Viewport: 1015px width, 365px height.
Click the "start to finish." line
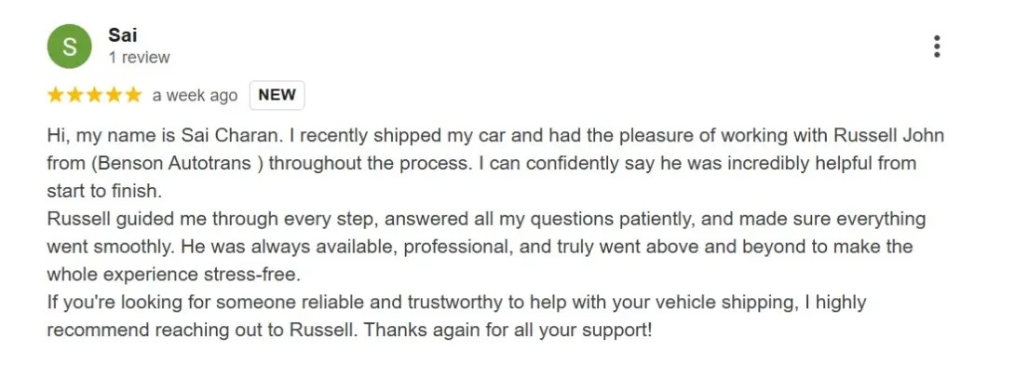click(103, 192)
